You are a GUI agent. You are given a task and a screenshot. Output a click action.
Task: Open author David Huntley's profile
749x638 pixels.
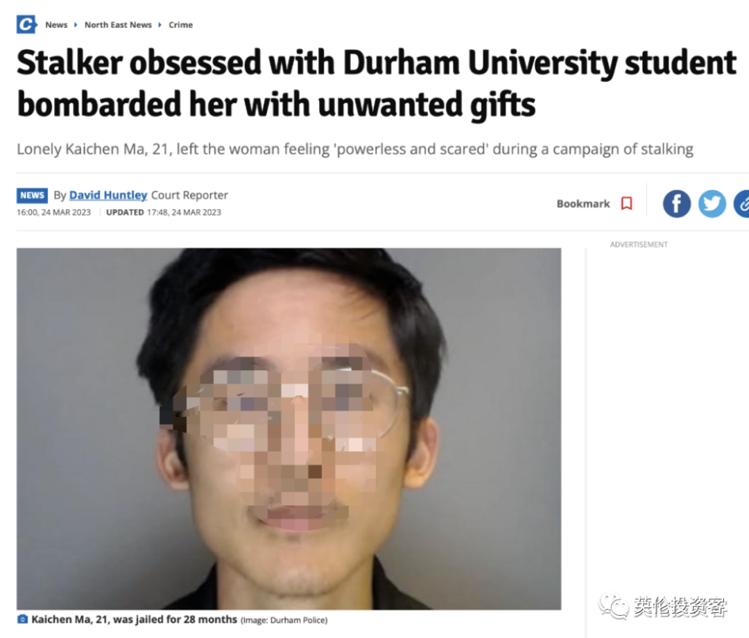point(108,196)
